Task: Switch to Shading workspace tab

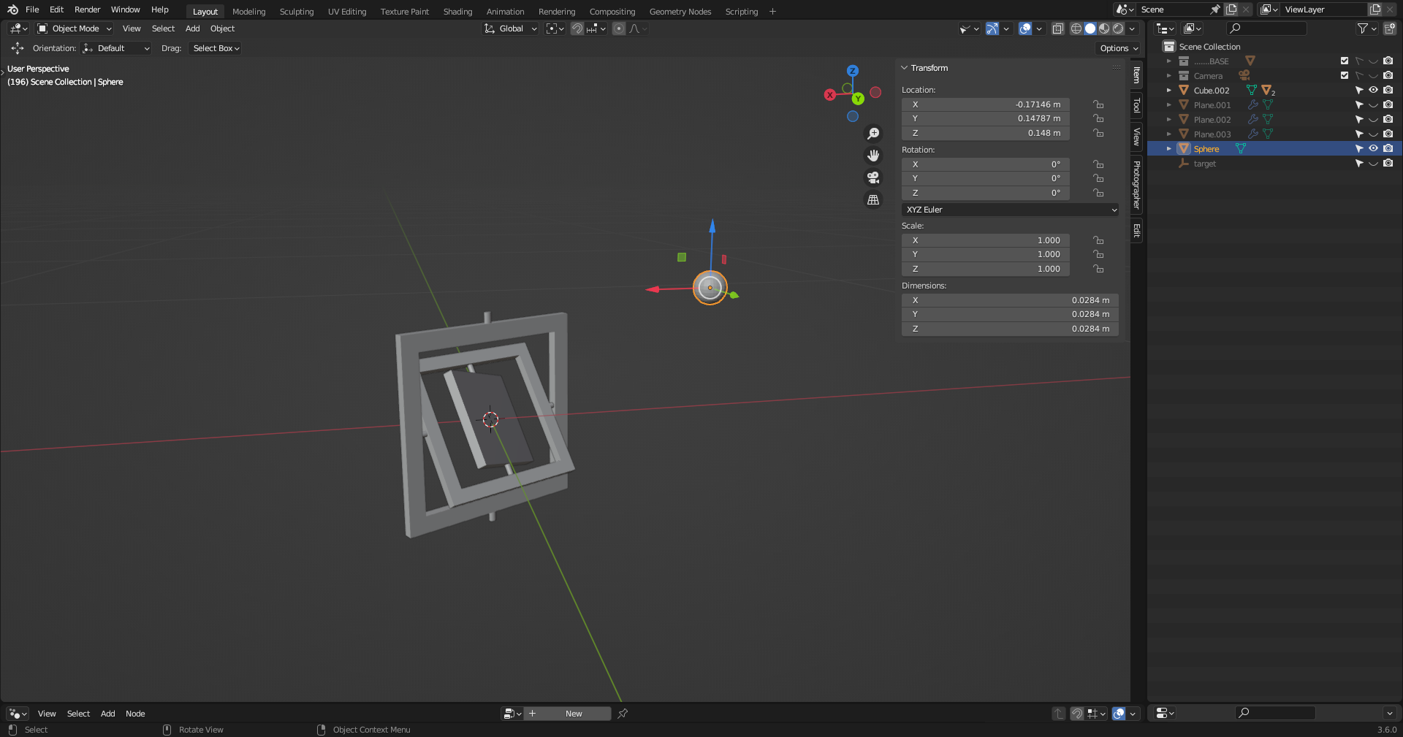Action: tap(457, 12)
